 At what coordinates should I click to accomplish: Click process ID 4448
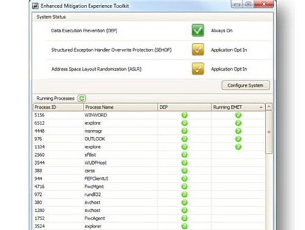tap(39, 131)
